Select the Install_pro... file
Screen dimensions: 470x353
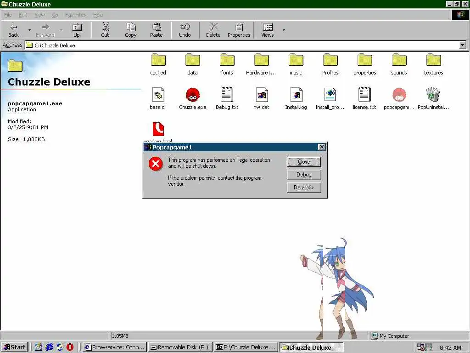tap(330, 98)
